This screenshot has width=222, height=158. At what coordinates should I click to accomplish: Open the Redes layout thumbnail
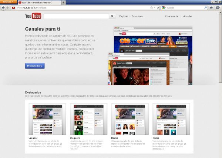130,119
